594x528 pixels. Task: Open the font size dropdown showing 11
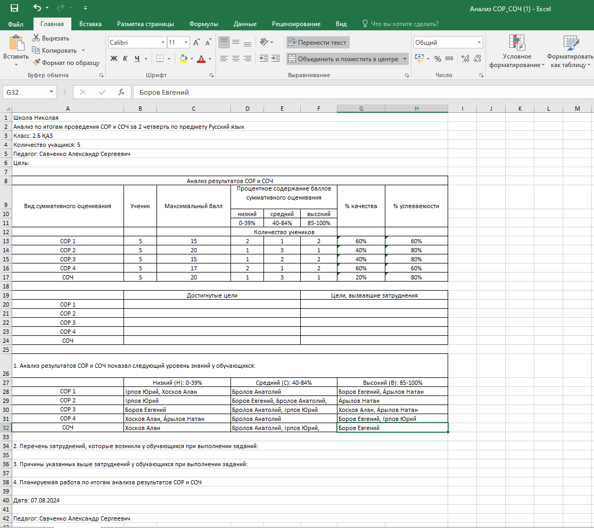point(186,43)
